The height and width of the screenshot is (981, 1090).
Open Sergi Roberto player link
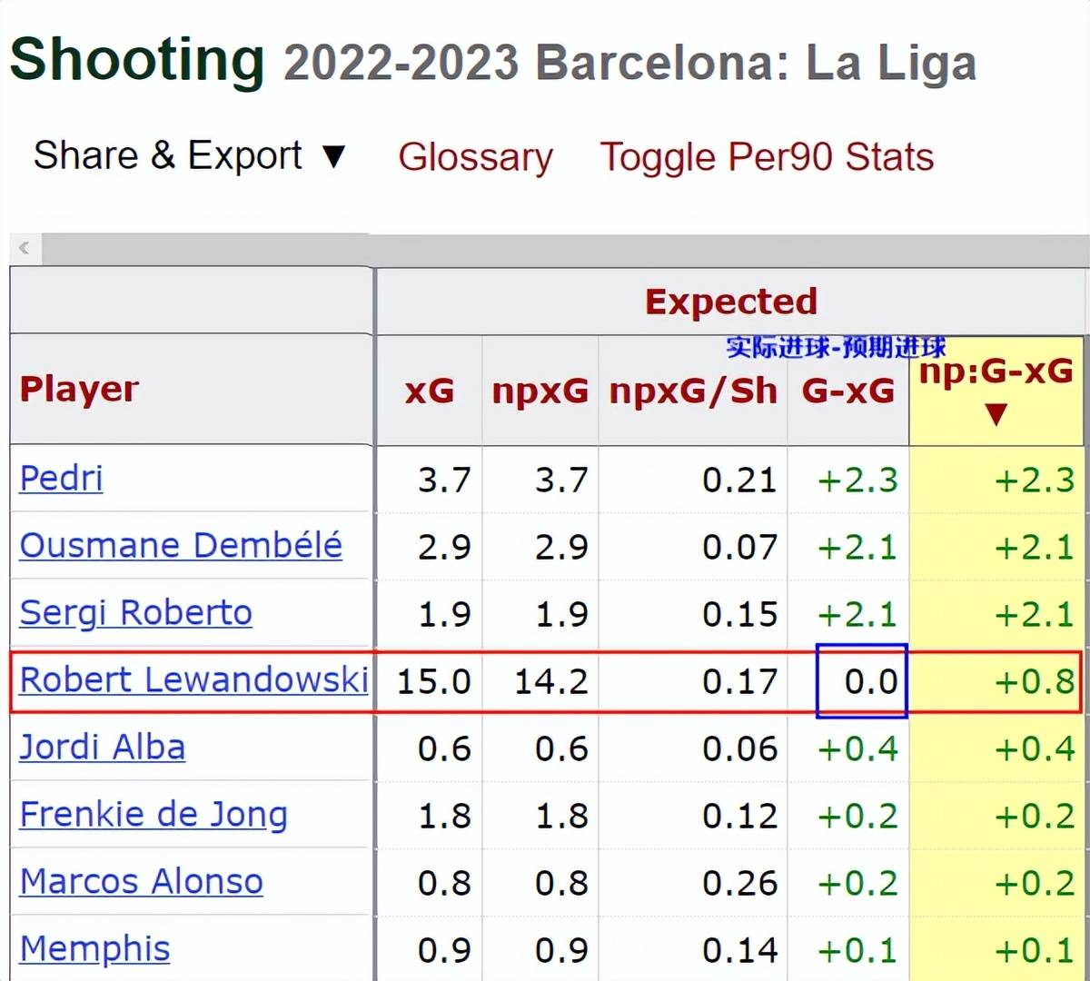[x=135, y=613]
